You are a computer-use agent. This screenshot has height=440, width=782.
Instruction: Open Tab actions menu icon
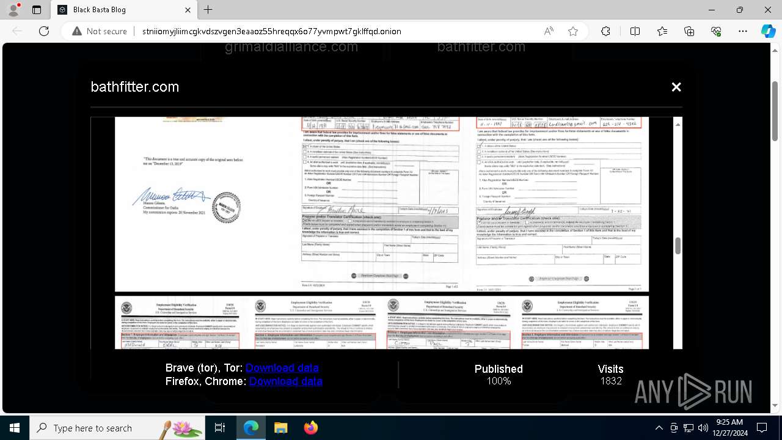click(x=37, y=10)
